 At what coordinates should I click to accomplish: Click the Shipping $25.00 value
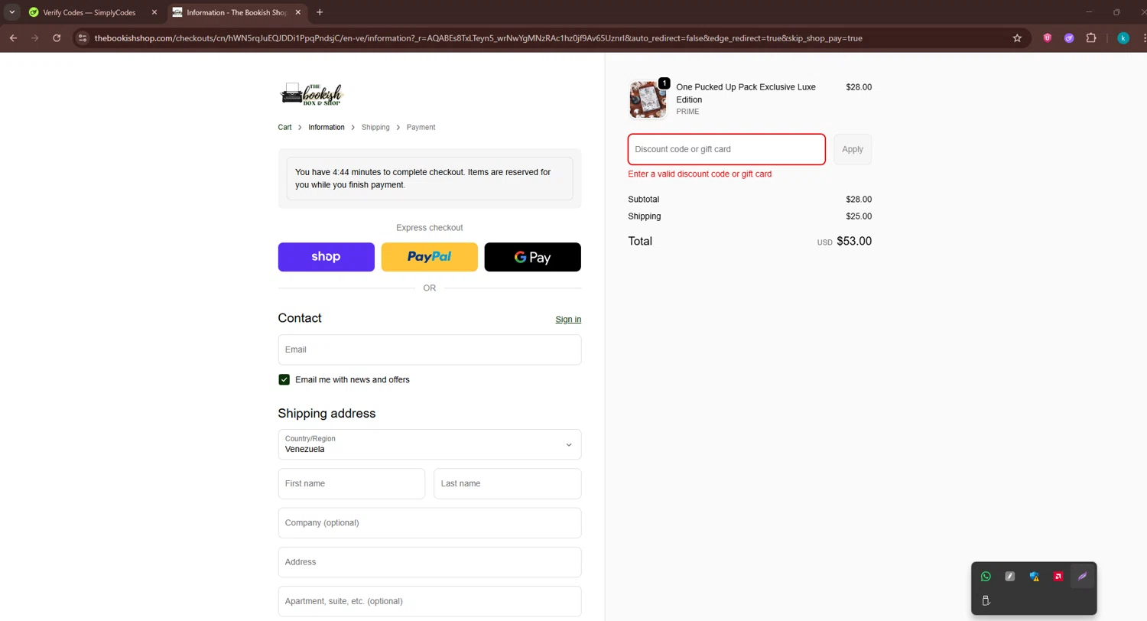[x=859, y=216]
